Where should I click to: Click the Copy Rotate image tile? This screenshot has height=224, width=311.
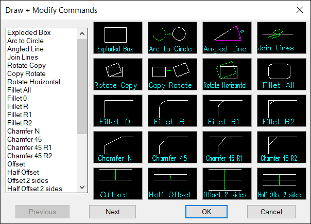[172, 74]
